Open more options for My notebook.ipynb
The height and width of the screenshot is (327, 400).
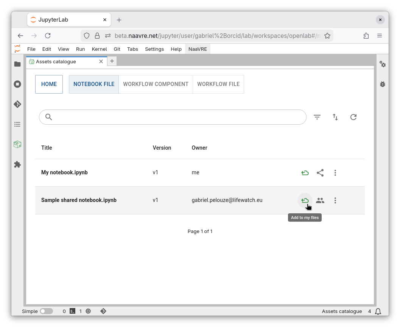pyautogui.click(x=335, y=173)
